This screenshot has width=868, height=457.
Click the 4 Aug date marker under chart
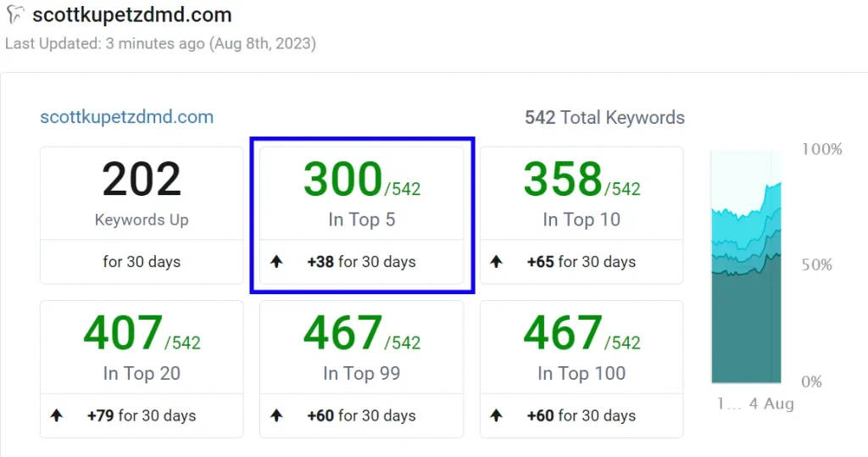771,404
